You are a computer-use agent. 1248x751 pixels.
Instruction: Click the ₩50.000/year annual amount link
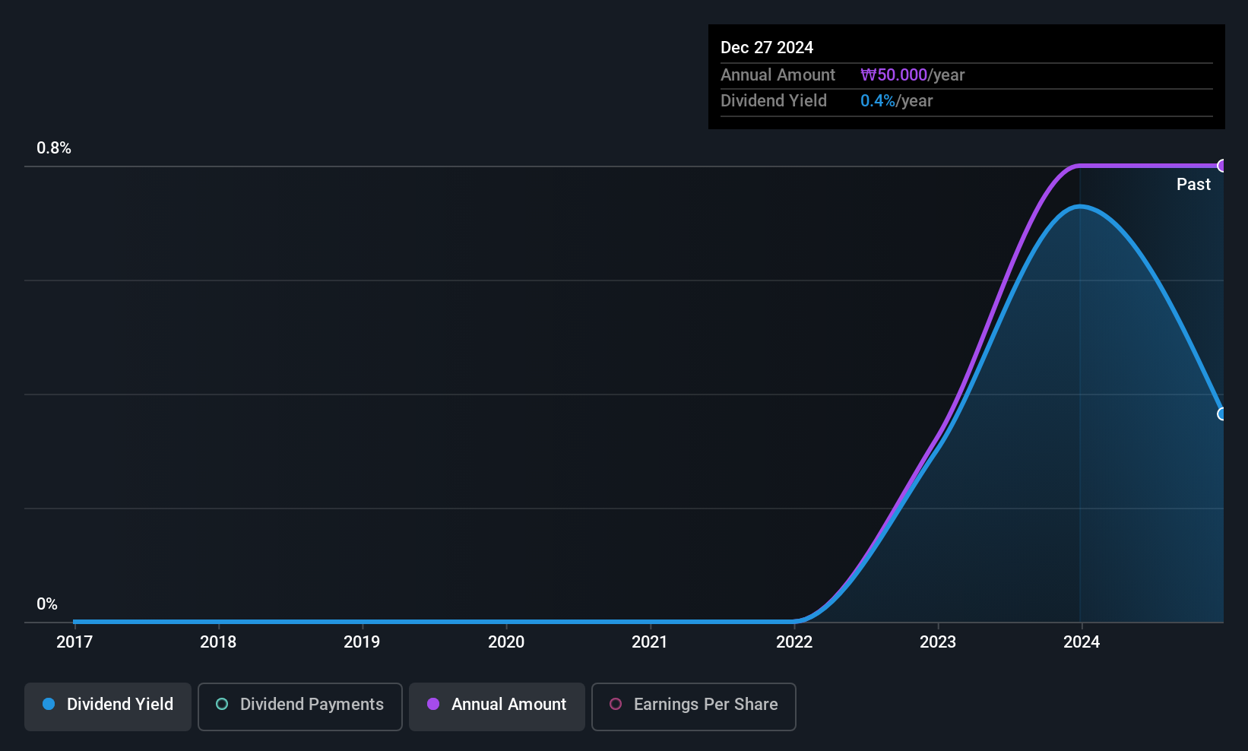click(x=913, y=74)
